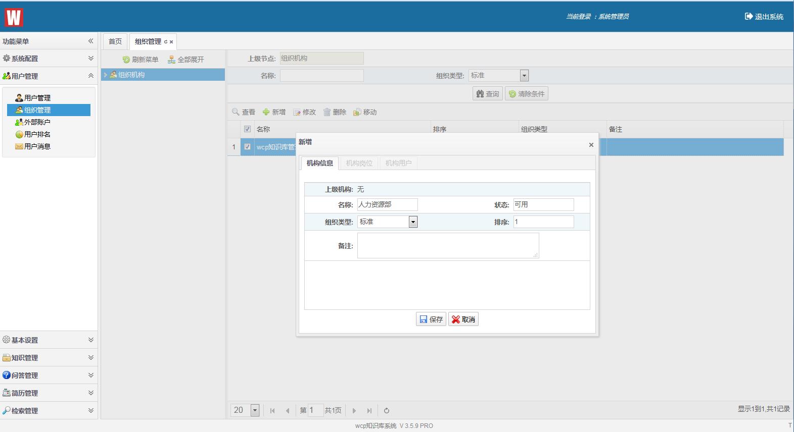The image size is (794, 432).
Task: Click the 备注 textarea in the dialog
Action: coord(448,245)
